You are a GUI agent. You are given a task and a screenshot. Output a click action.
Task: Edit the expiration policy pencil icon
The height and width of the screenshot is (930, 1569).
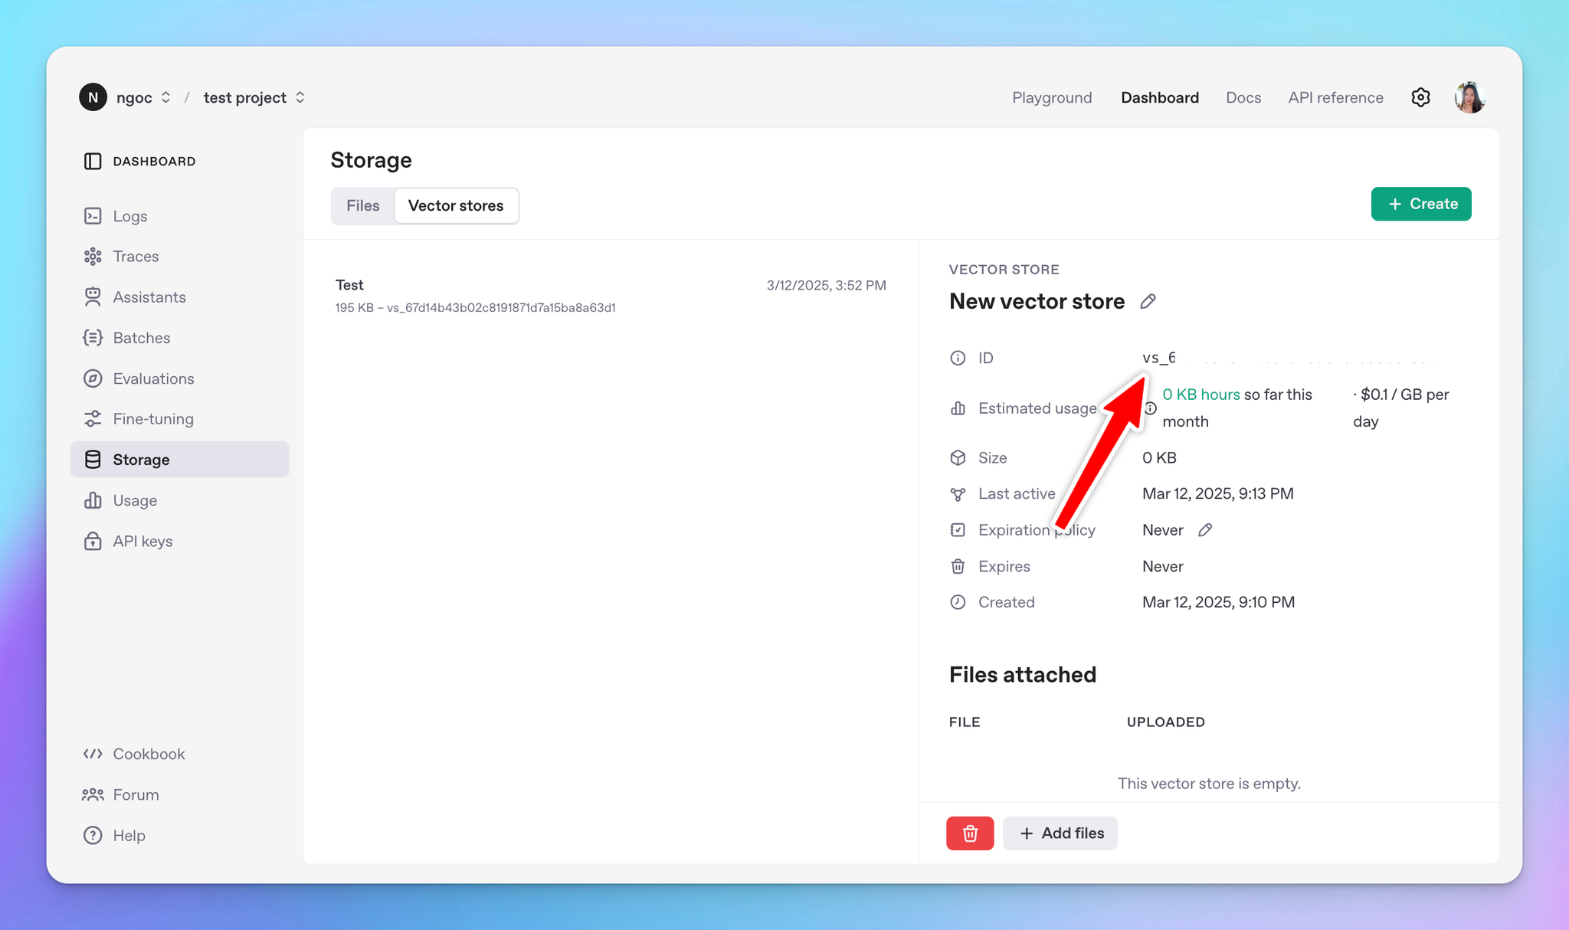click(1205, 530)
